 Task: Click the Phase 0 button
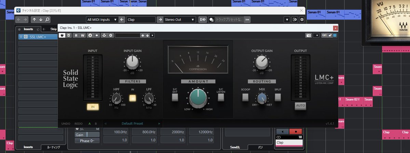[87, 141]
